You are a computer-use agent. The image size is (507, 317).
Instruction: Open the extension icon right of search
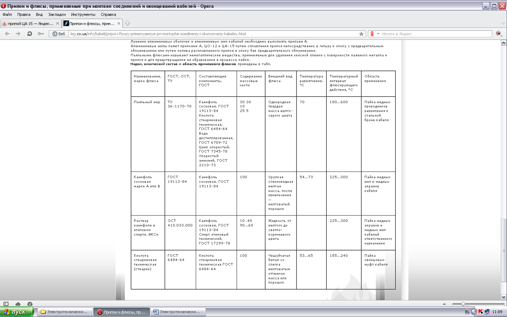pyautogui.click(x=499, y=34)
